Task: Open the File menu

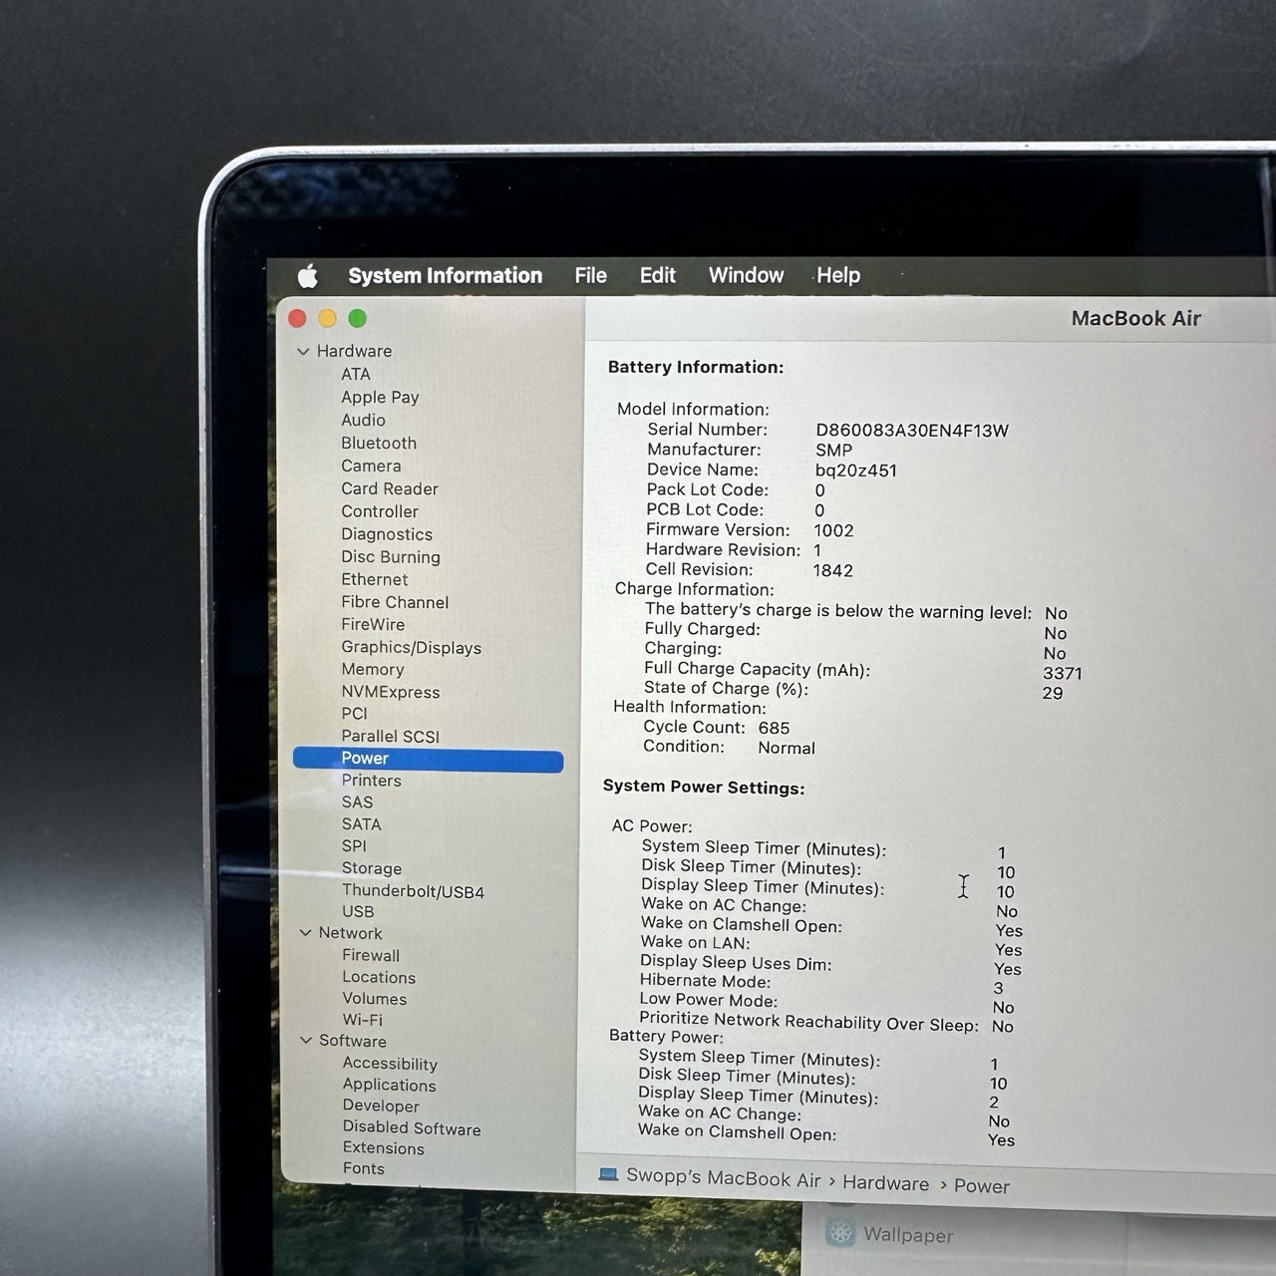Action: coord(590,275)
